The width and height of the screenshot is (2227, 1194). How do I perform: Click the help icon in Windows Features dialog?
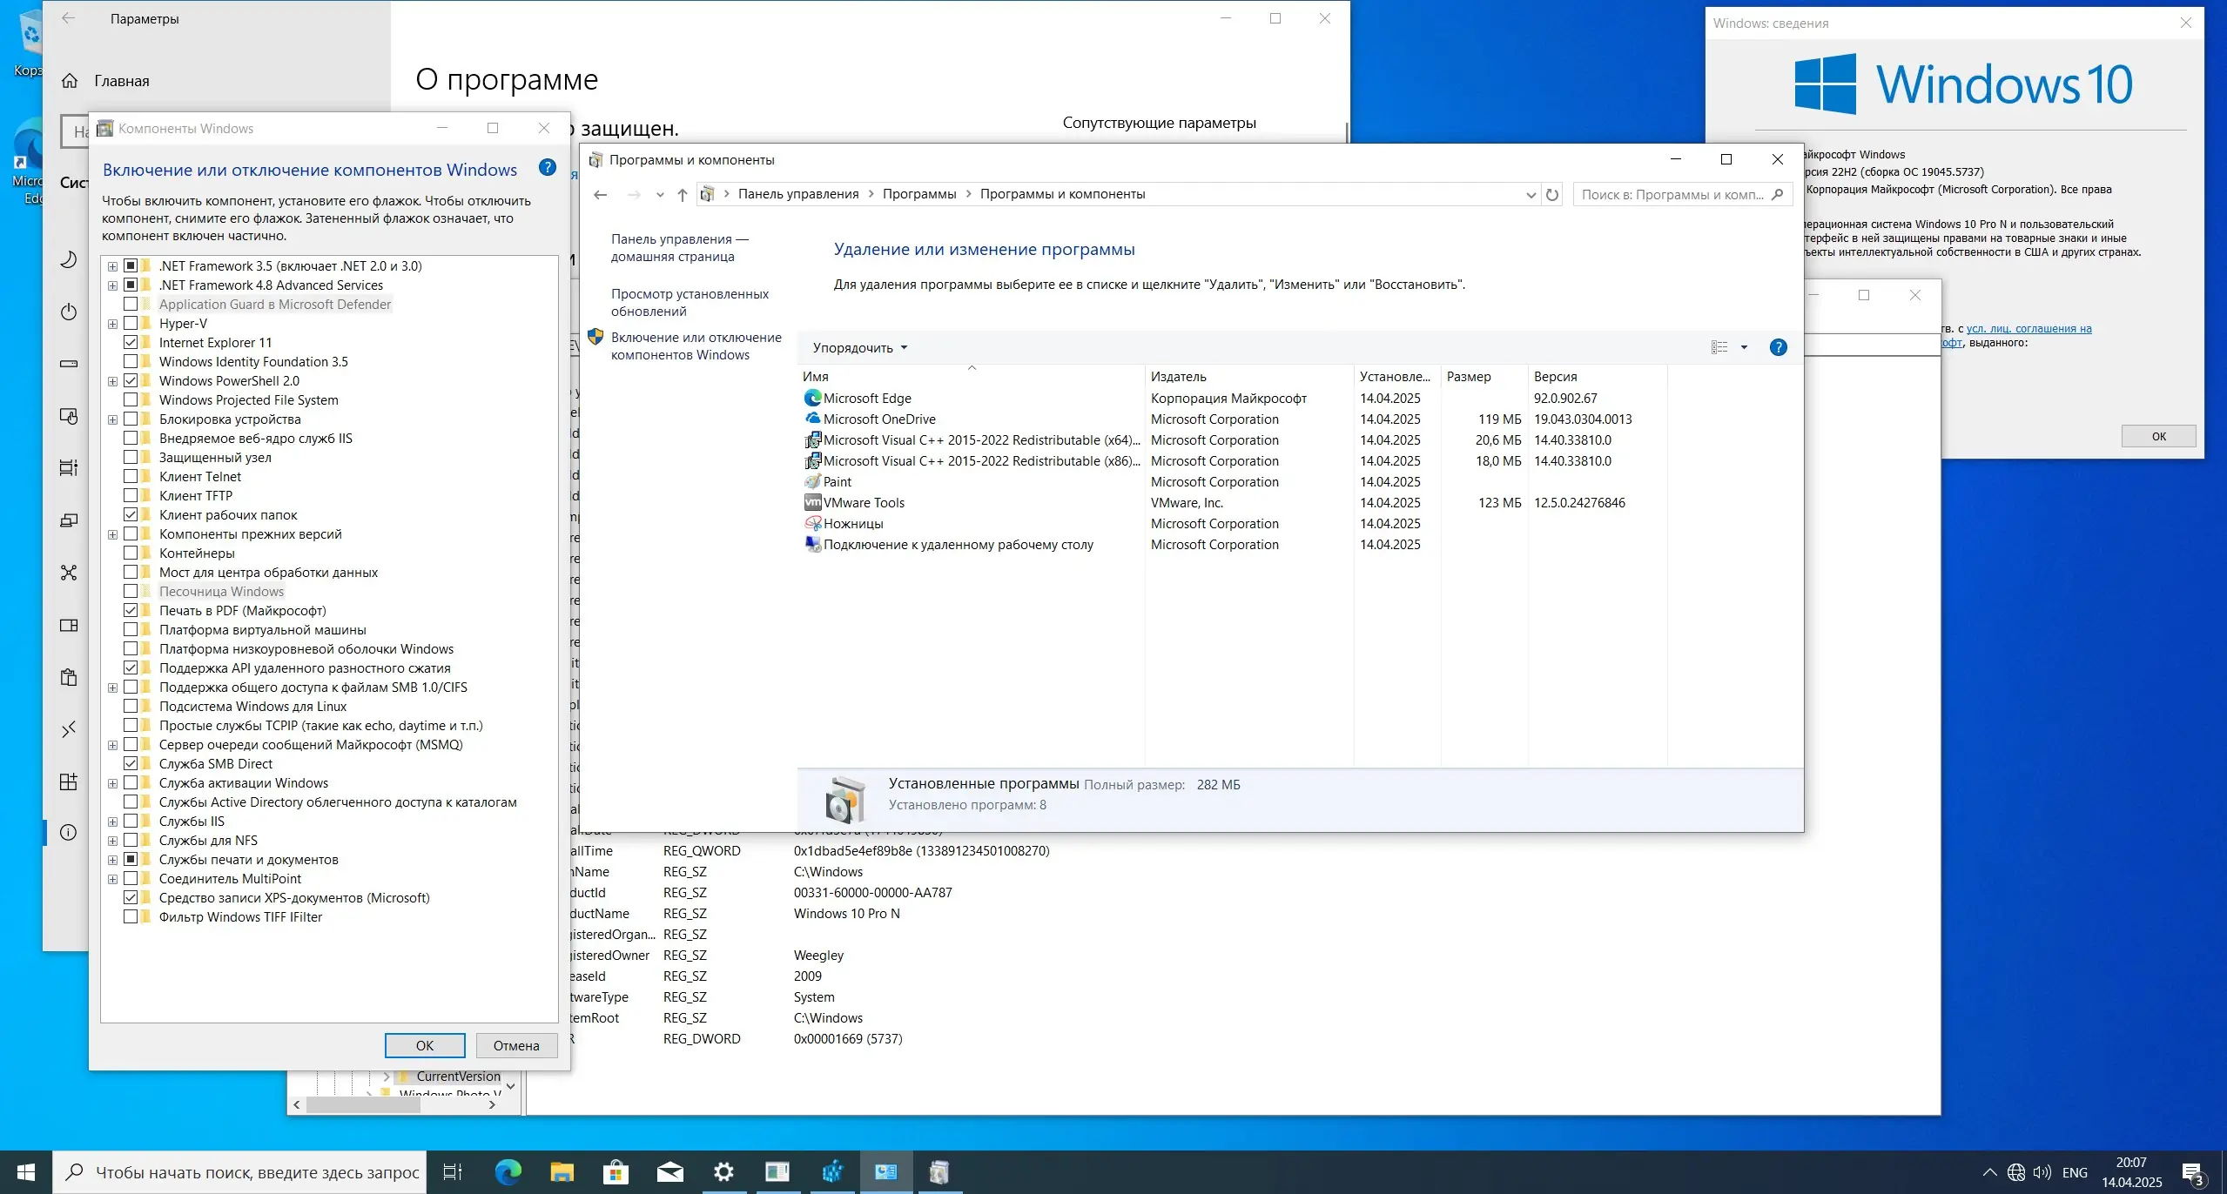[x=547, y=168]
